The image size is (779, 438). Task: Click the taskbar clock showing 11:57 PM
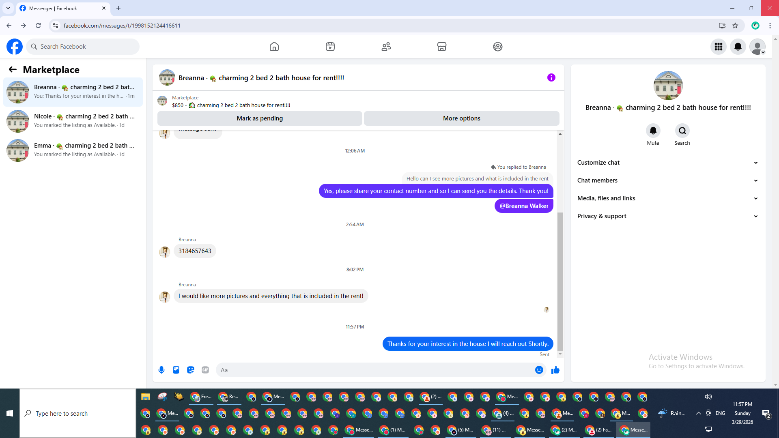[742, 413]
